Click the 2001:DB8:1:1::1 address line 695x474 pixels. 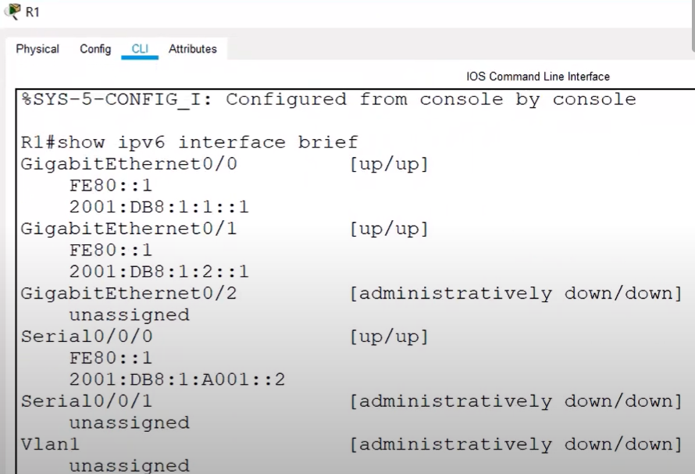(159, 207)
